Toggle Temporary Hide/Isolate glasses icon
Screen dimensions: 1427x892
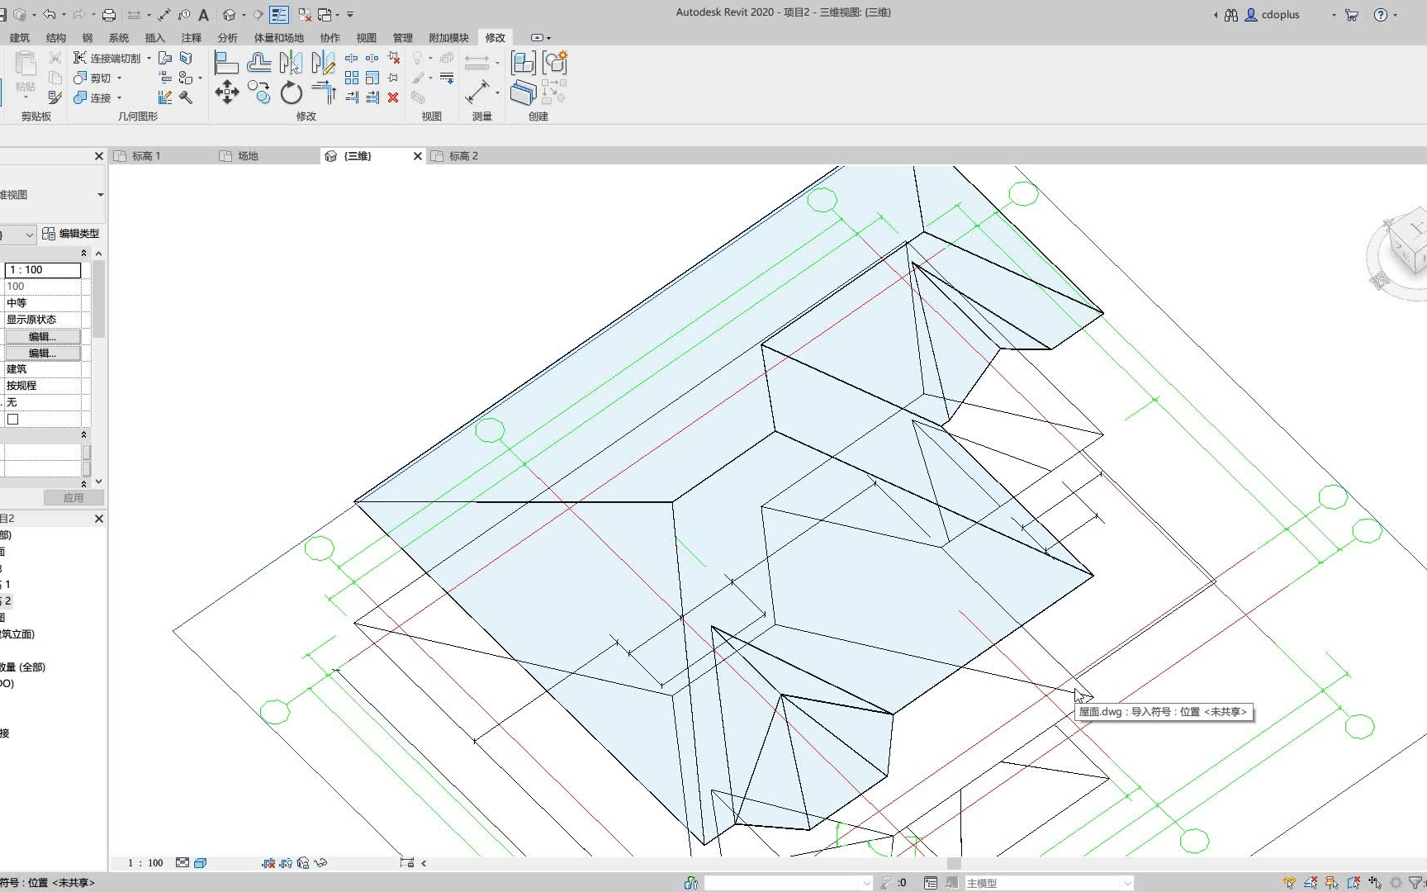(x=320, y=863)
